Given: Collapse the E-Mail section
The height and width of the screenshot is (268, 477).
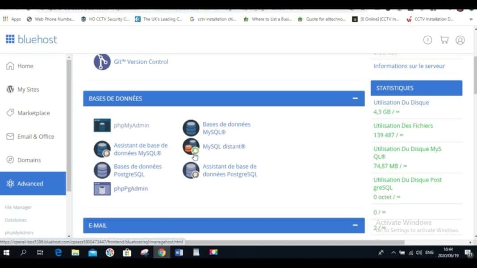Looking at the screenshot, I should [355, 225].
